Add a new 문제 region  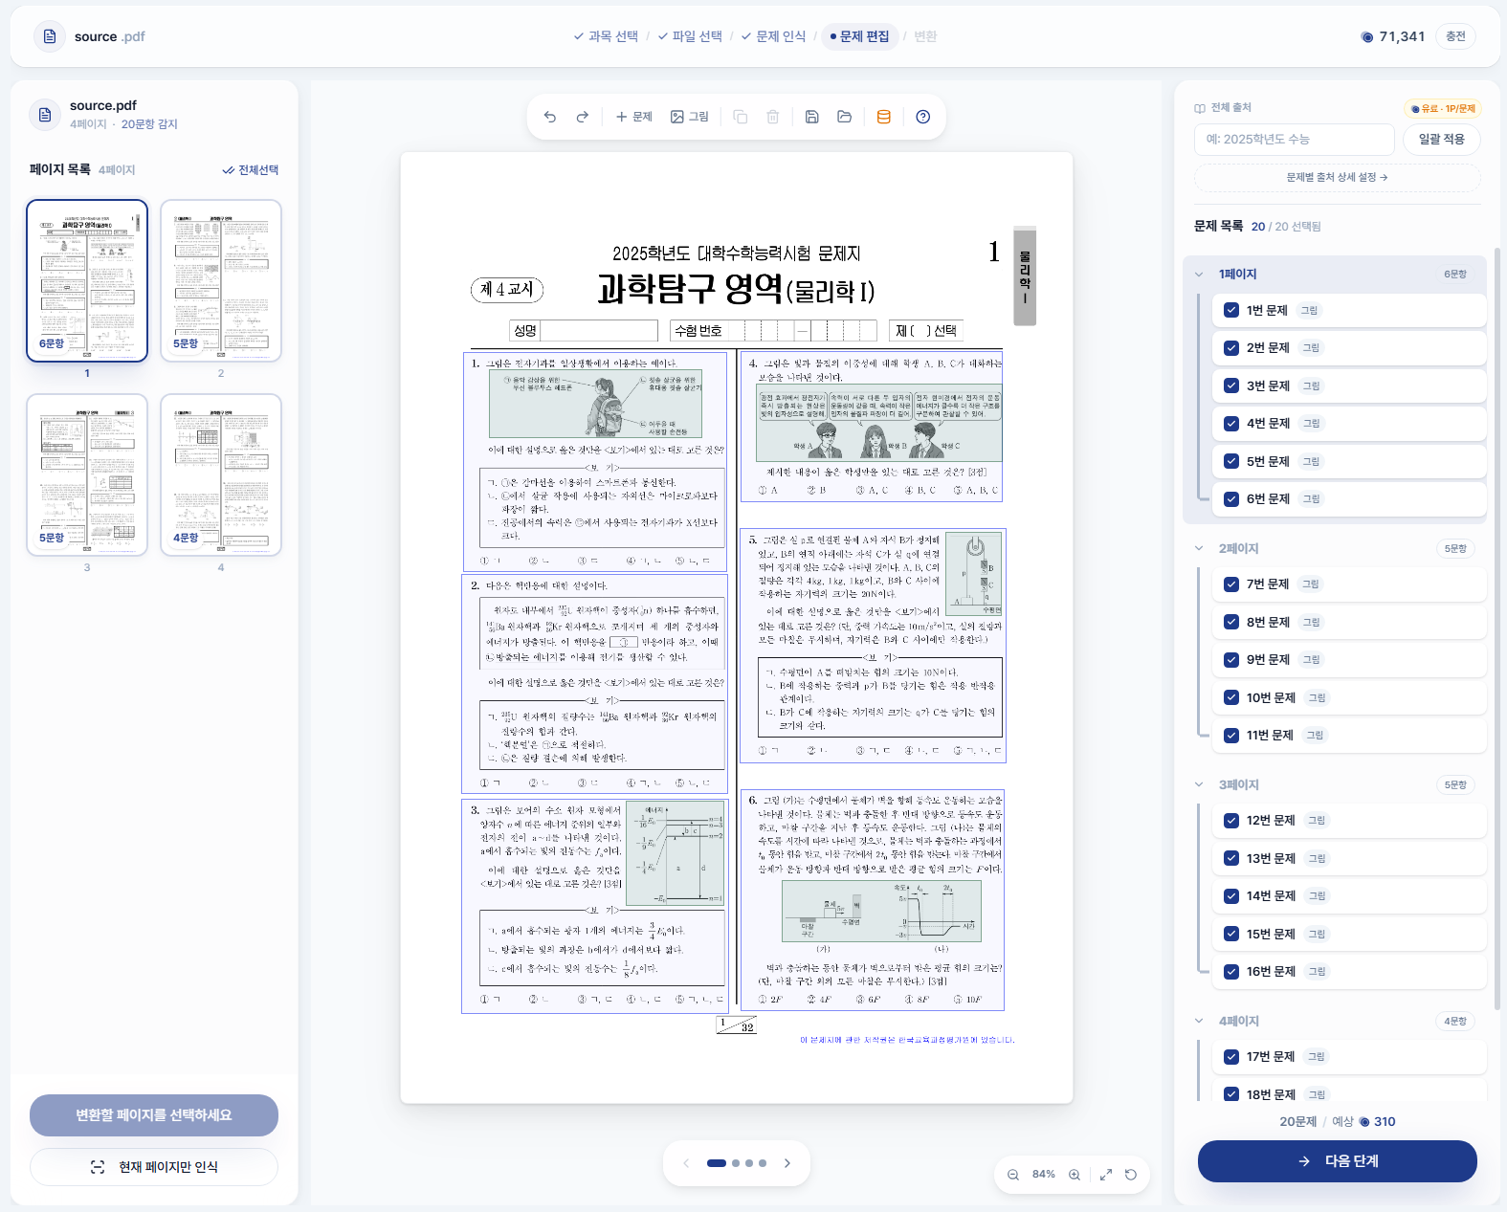[x=633, y=117]
